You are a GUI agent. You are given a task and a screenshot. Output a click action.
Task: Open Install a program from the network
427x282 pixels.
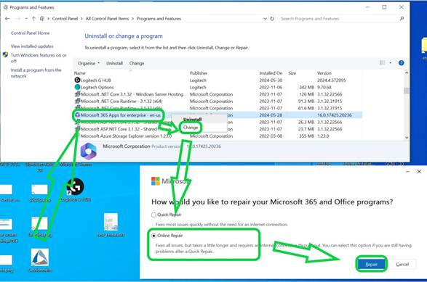click(36, 73)
